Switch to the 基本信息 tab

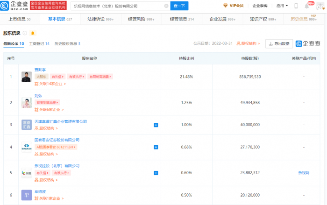point(60,19)
